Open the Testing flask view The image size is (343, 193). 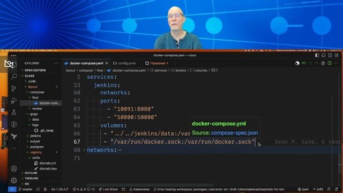point(14,113)
